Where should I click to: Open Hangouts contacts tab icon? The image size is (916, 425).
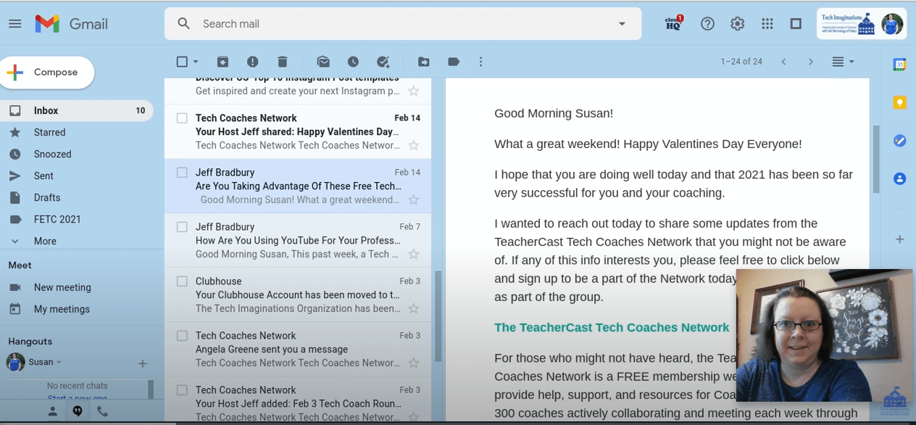[x=52, y=411]
